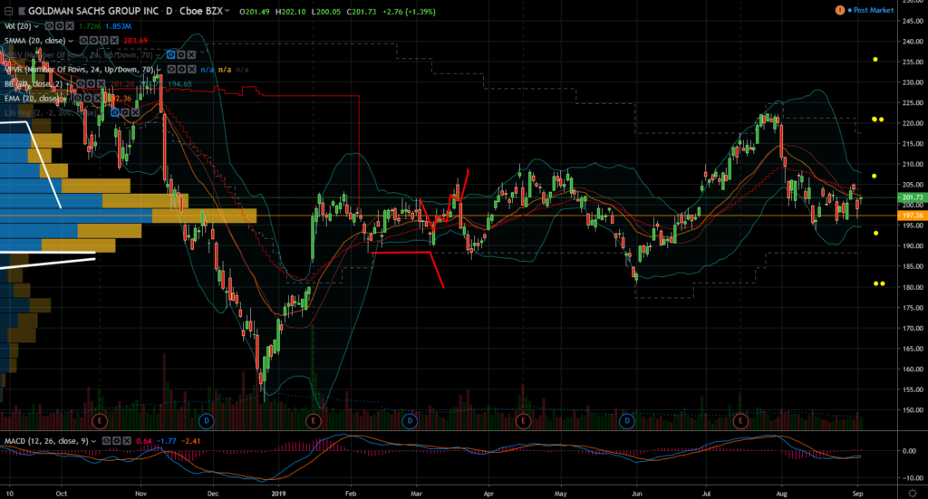Click the percent change +2.76 (+1.39%)
Viewport: 928px width, 499px height.
click(x=407, y=11)
